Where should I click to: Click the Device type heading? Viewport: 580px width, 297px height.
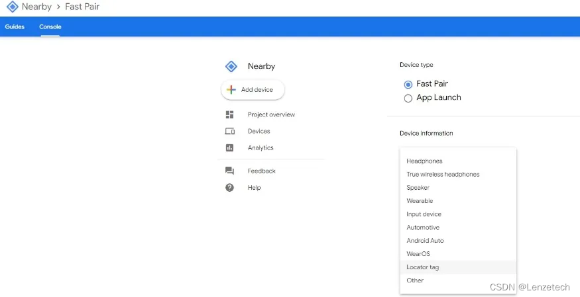pyautogui.click(x=416, y=65)
